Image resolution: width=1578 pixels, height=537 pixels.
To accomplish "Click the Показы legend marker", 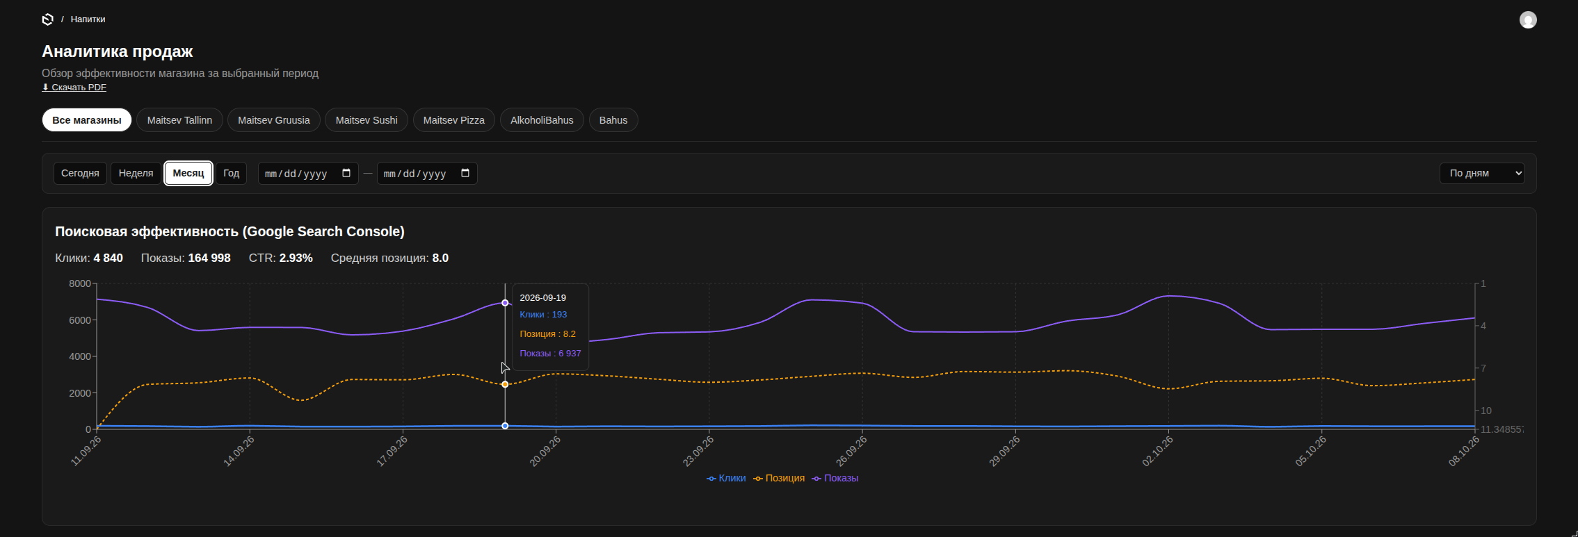I will (x=816, y=479).
